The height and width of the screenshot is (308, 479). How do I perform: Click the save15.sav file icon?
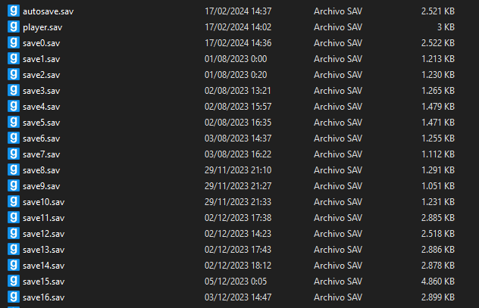14,281
